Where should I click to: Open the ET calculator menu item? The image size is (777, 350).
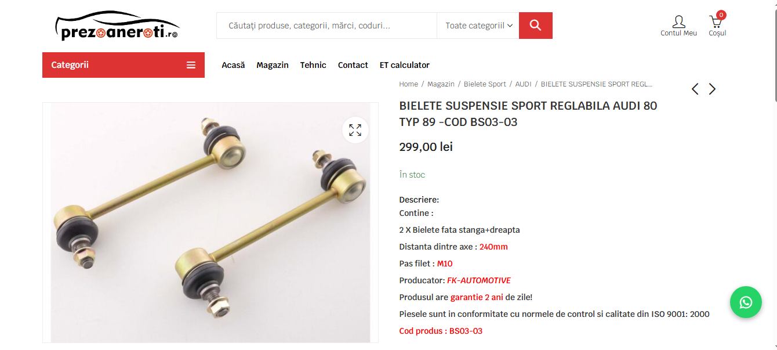tap(405, 65)
